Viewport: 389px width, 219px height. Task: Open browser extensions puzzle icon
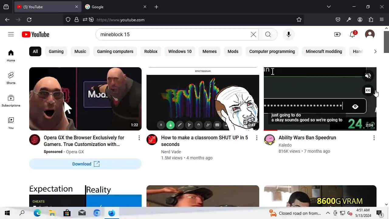click(x=371, y=19)
